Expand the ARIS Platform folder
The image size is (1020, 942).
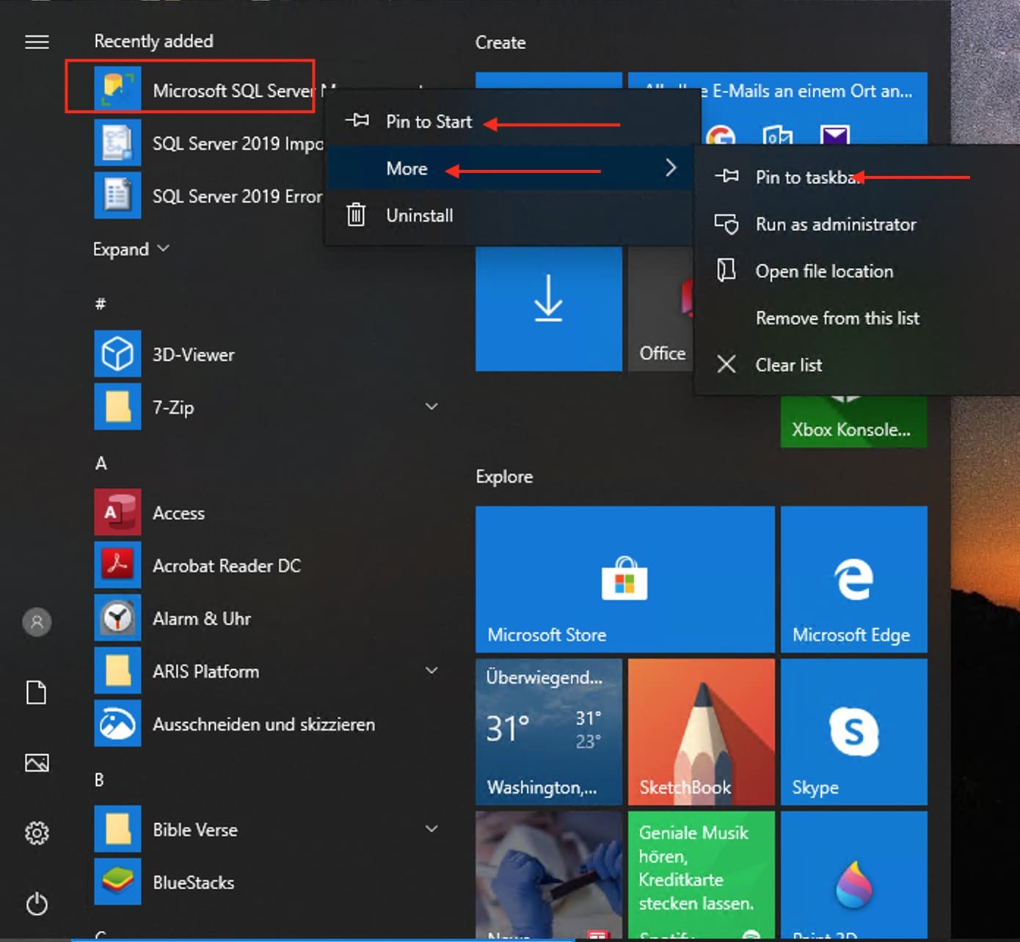coord(431,671)
